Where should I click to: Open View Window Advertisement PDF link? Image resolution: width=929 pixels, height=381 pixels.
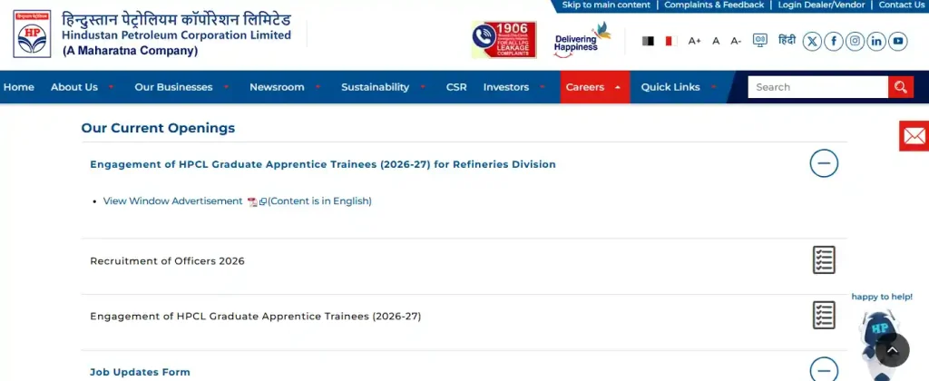172,201
